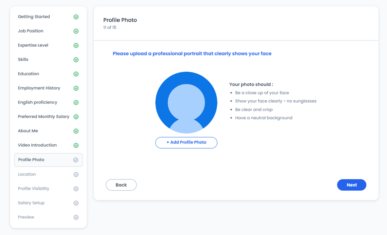Click the completed check icon for Skills

tap(76, 59)
